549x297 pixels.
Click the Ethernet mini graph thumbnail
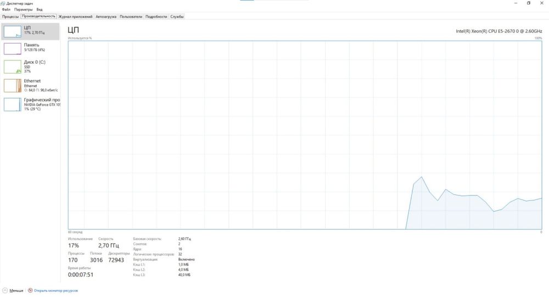(13, 86)
